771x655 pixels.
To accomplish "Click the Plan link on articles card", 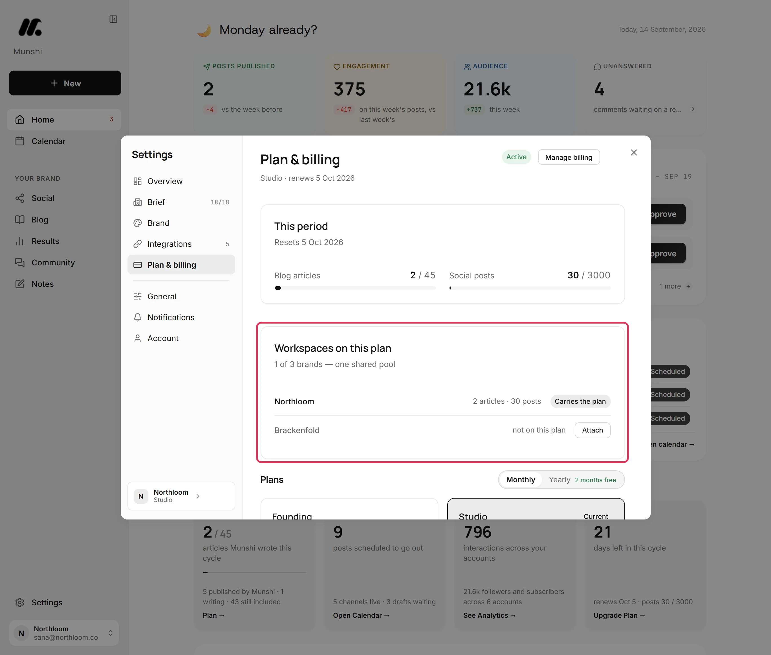I will coord(213,615).
